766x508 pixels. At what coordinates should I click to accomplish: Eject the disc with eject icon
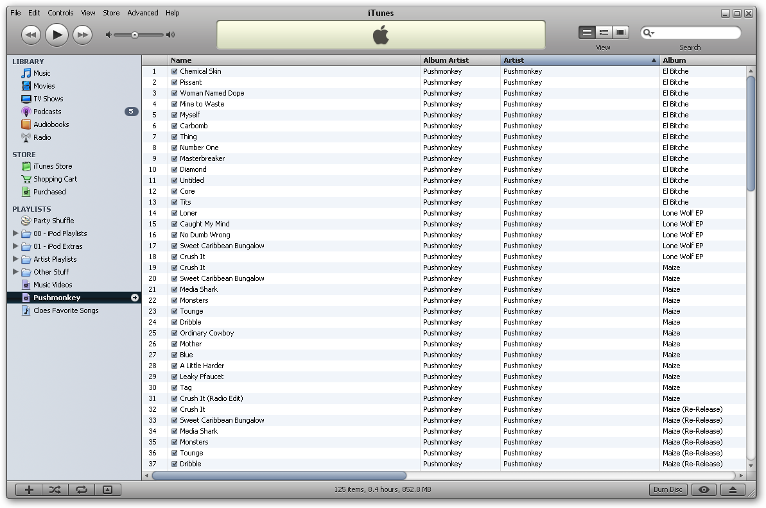(733, 489)
